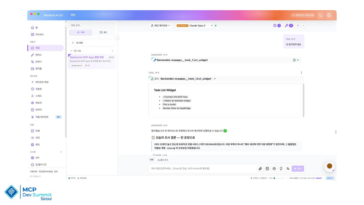Viewport: 364px width, 205px height.
Task: Open the Claude Opus 5 model dropdown
Action: click(195, 26)
